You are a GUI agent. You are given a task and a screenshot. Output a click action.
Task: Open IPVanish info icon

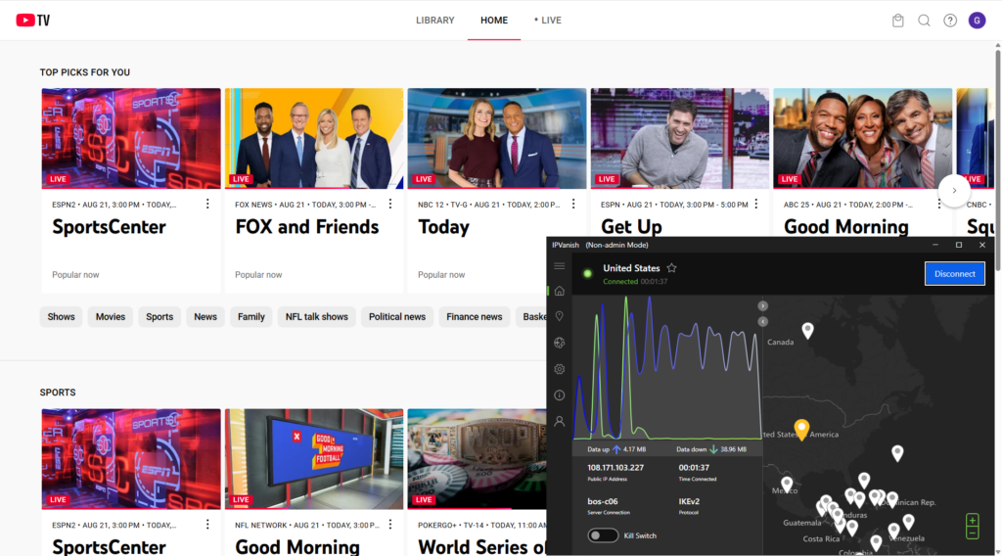(x=559, y=394)
